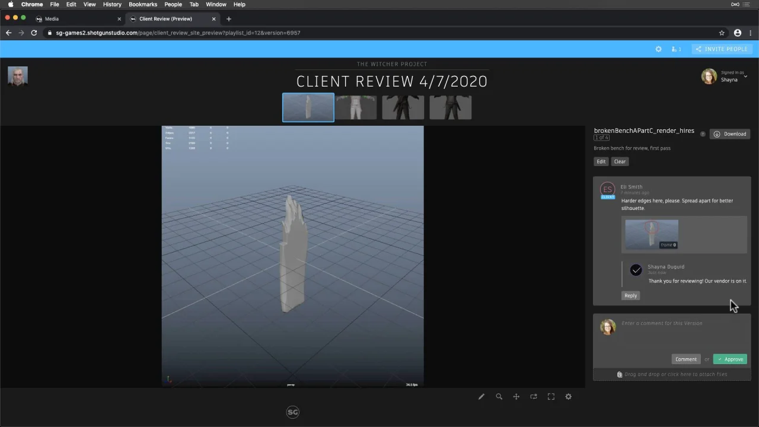Approve this version
Image resolution: width=759 pixels, height=427 pixels.
(x=730, y=359)
